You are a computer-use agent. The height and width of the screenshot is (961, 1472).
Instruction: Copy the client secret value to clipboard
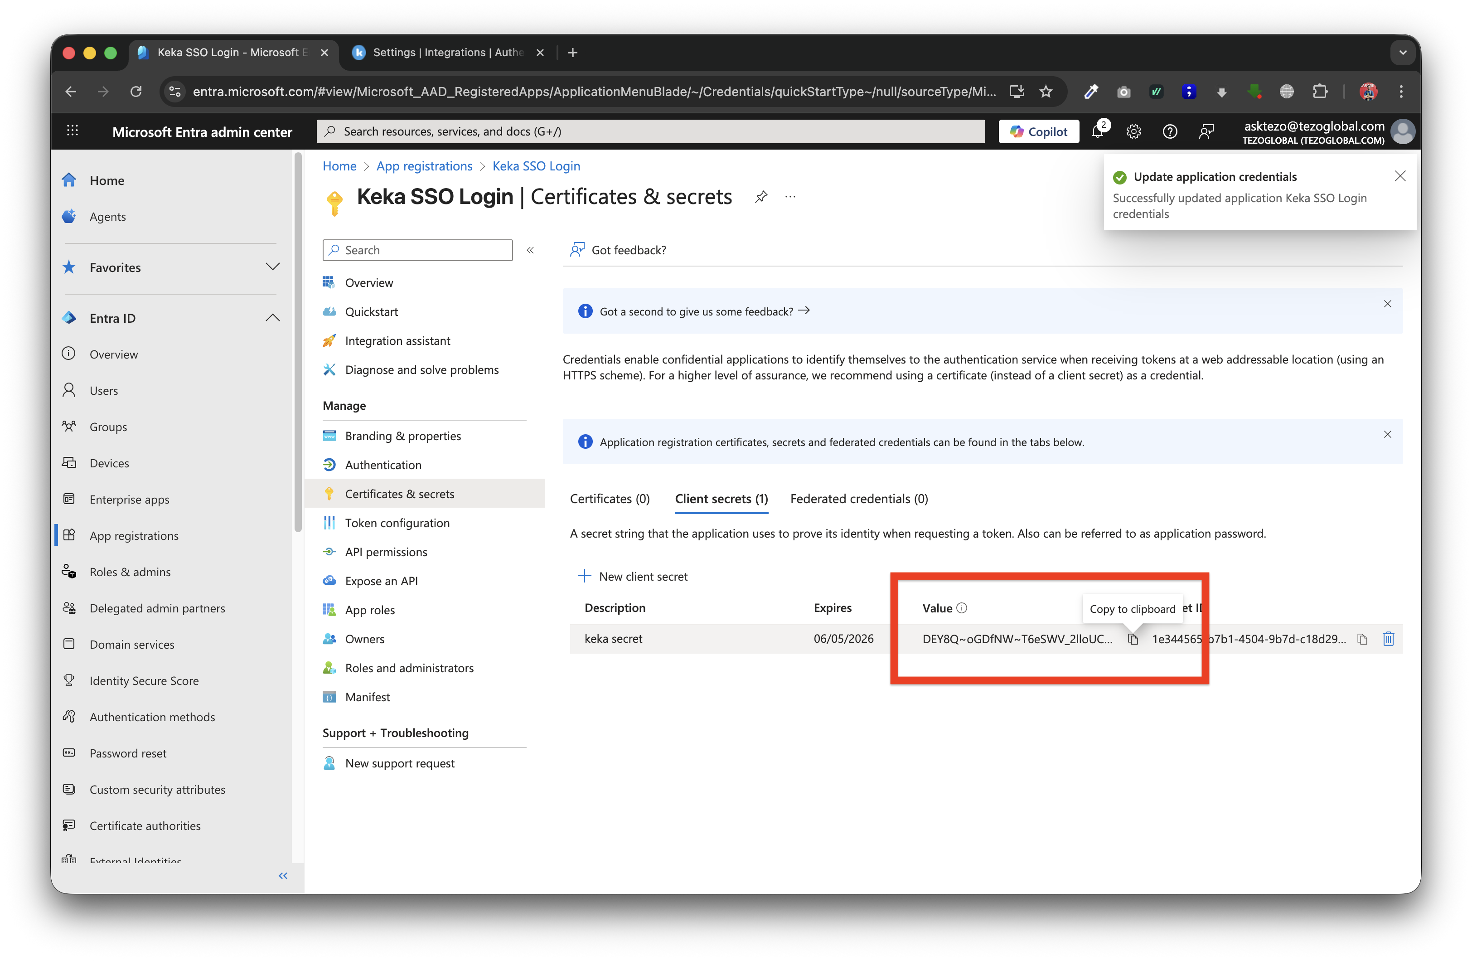pyautogui.click(x=1133, y=639)
